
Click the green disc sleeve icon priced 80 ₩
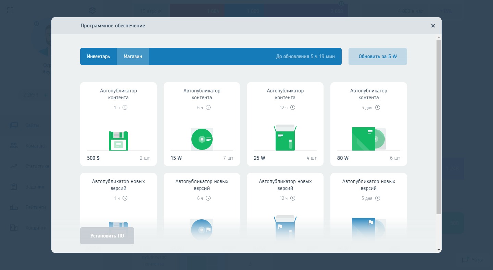[x=368, y=139]
